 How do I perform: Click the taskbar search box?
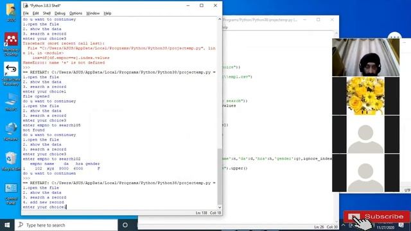pos(66,225)
